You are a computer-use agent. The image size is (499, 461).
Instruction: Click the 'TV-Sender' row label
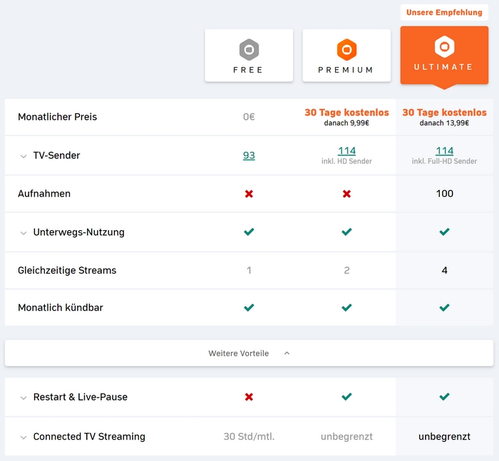coord(56,155)
